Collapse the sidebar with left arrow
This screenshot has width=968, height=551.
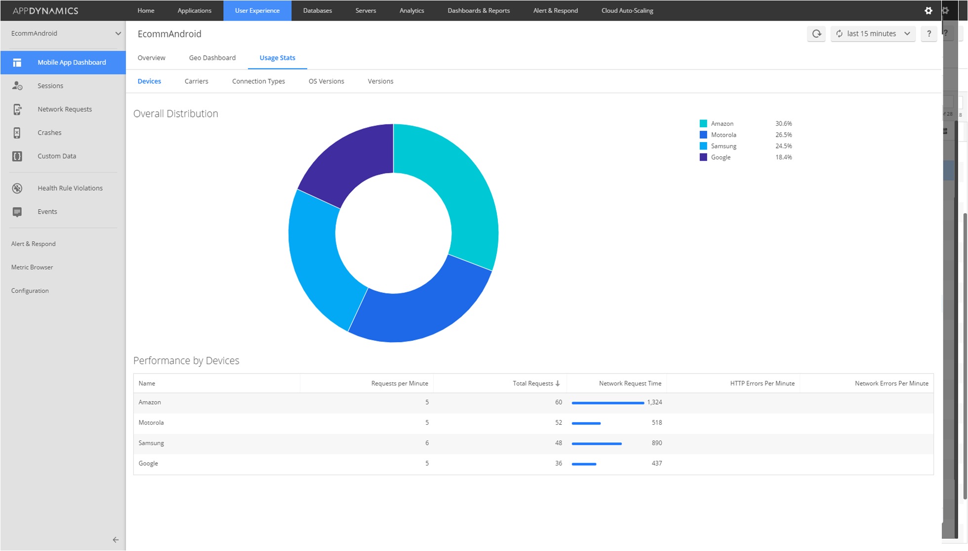pyautogui.click(x=115, y=540)
